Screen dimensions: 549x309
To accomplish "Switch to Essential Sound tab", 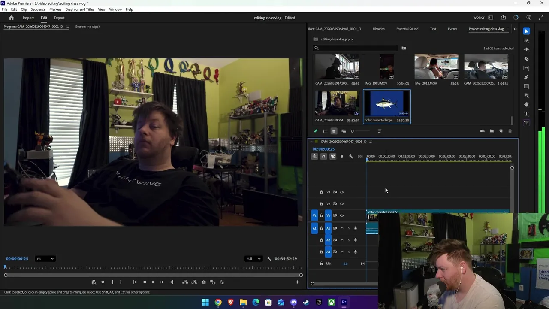I will [407, 29].
